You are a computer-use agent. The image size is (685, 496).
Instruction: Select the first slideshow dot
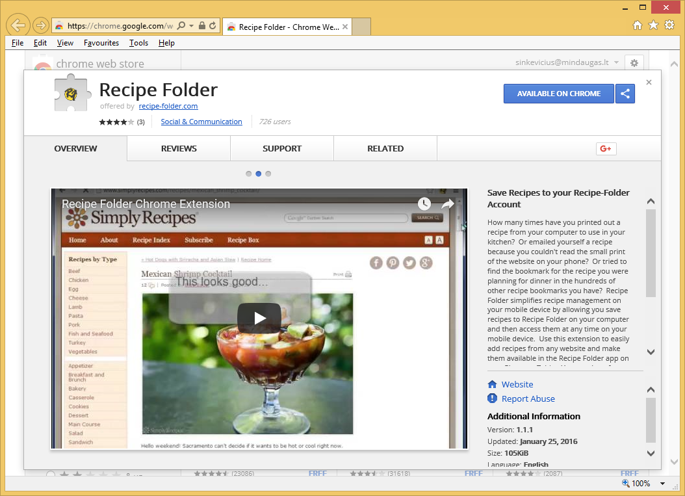tap(248, 174)
